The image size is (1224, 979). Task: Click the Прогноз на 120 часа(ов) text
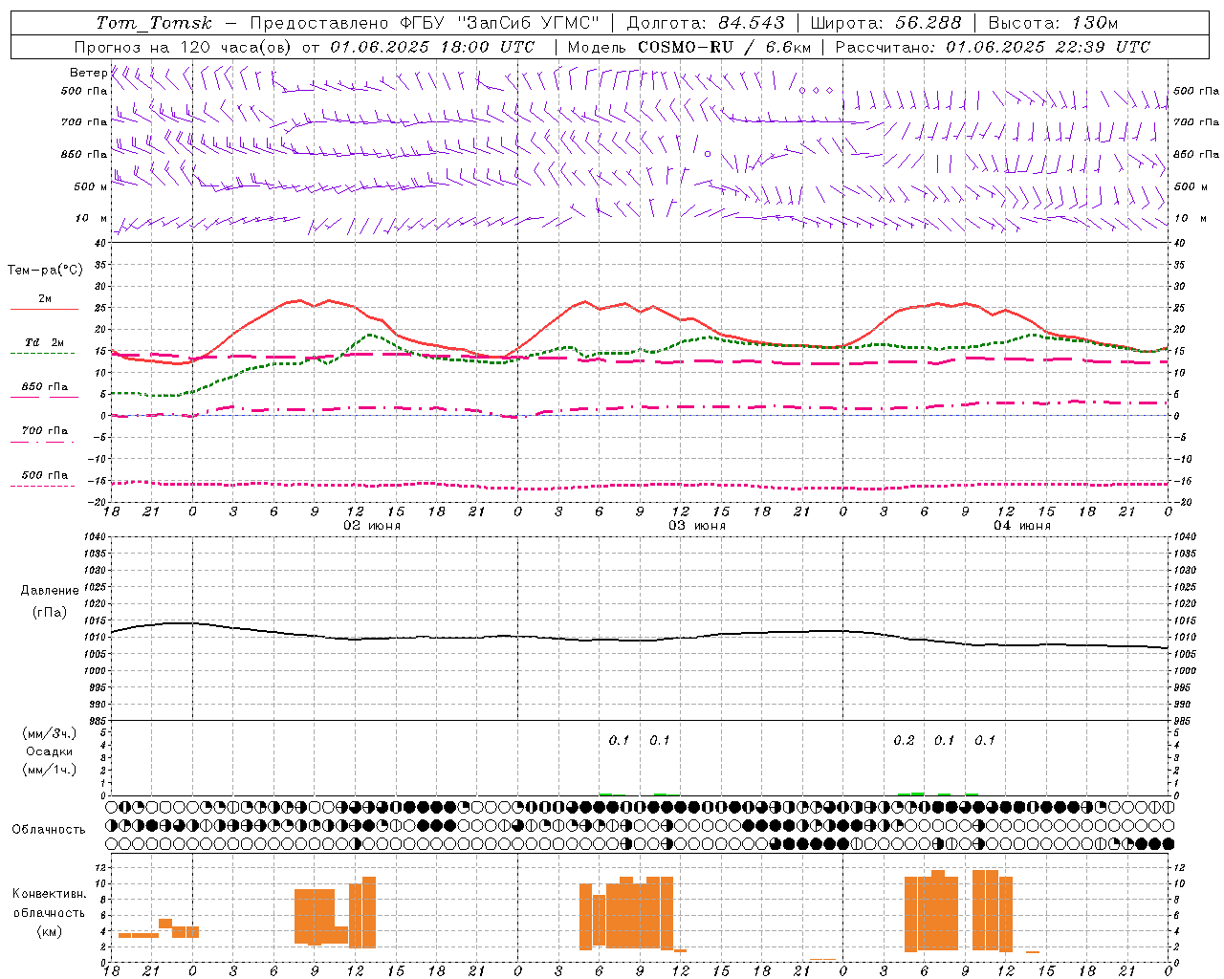pyautogui.click(x=184, y=47)
